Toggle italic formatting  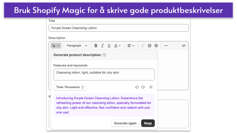pyautogui.click(x=102, y=46)
